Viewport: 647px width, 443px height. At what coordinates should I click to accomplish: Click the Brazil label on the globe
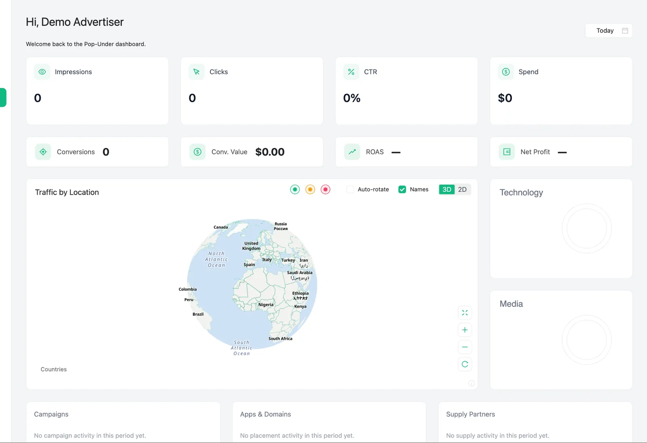(198, 314)
